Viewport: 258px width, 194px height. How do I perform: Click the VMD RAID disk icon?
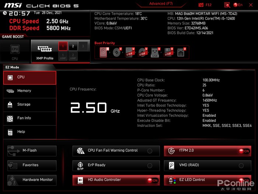point(171,166)
